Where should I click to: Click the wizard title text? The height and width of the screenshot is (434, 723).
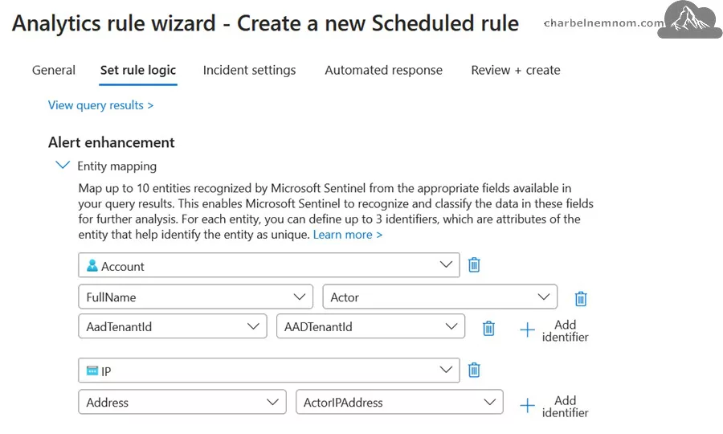click(x=265, y=23)
